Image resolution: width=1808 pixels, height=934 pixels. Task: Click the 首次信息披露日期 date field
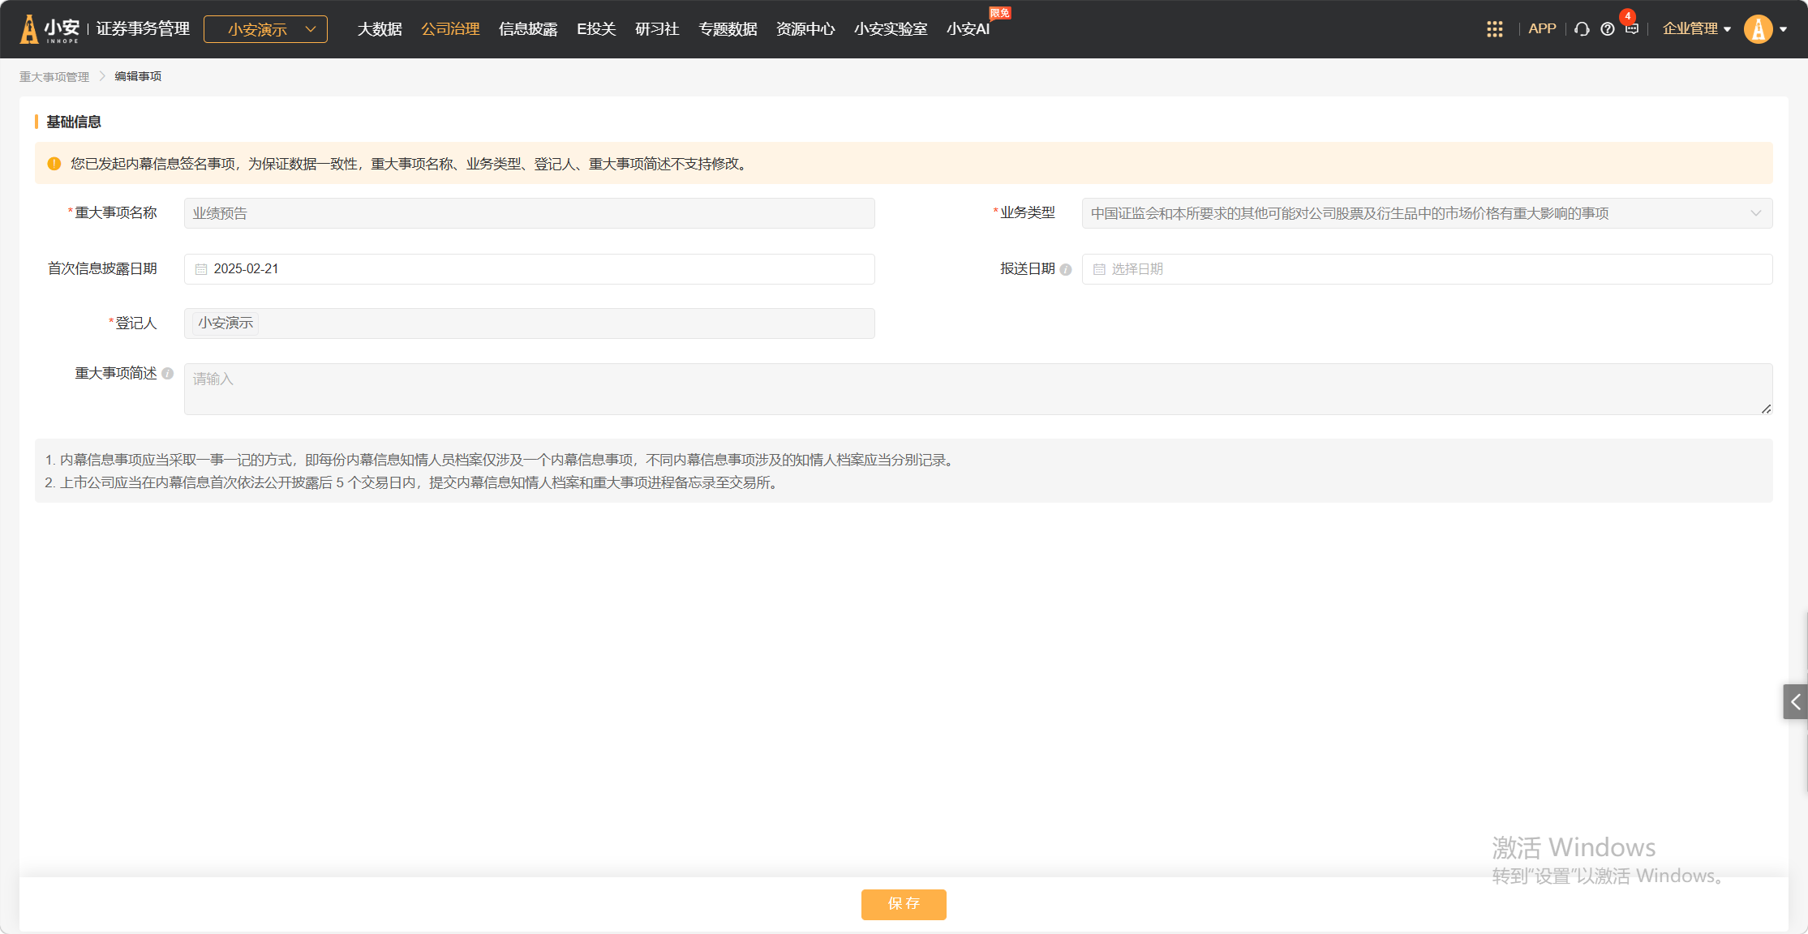(529, 269)
